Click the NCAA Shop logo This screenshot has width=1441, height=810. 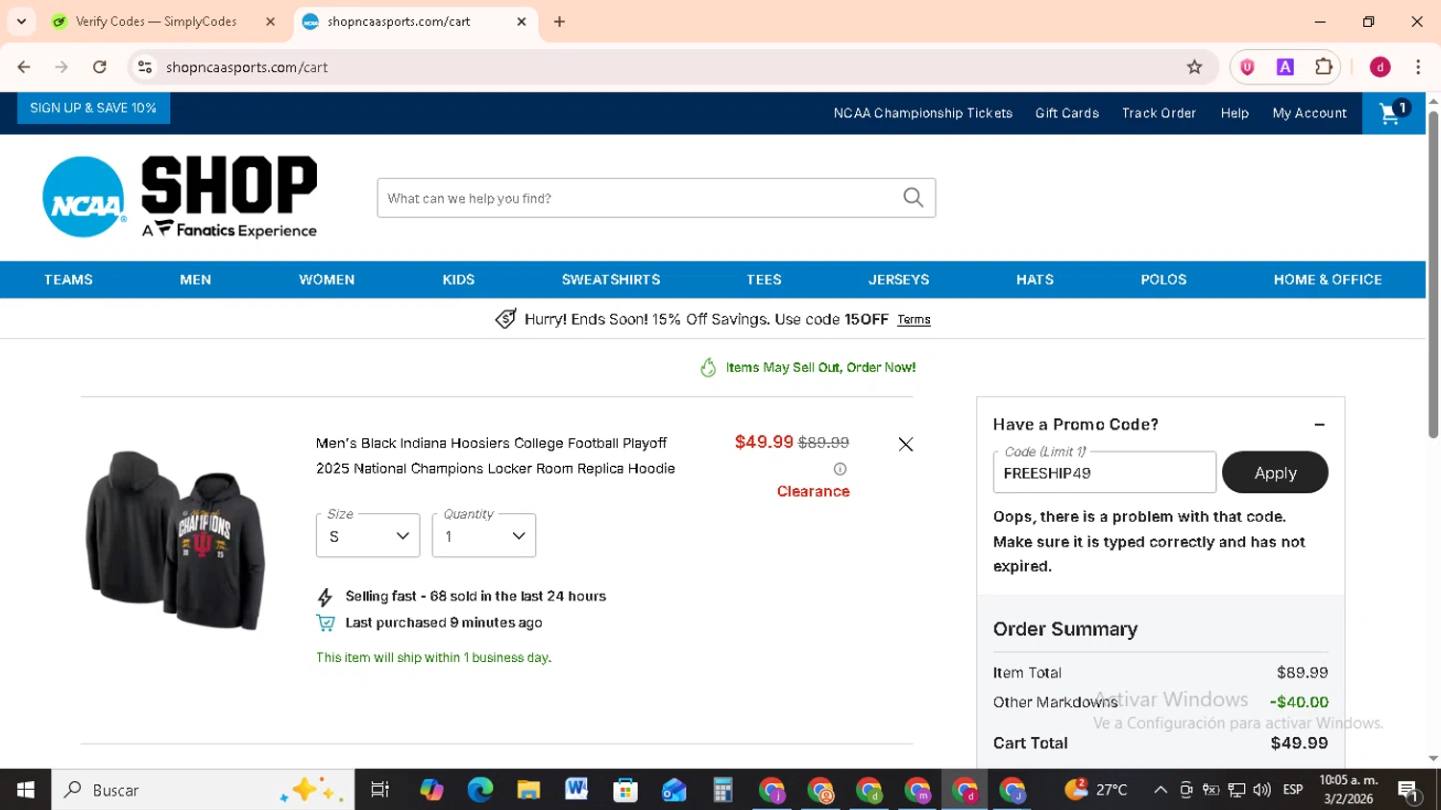tap(180, 197)
